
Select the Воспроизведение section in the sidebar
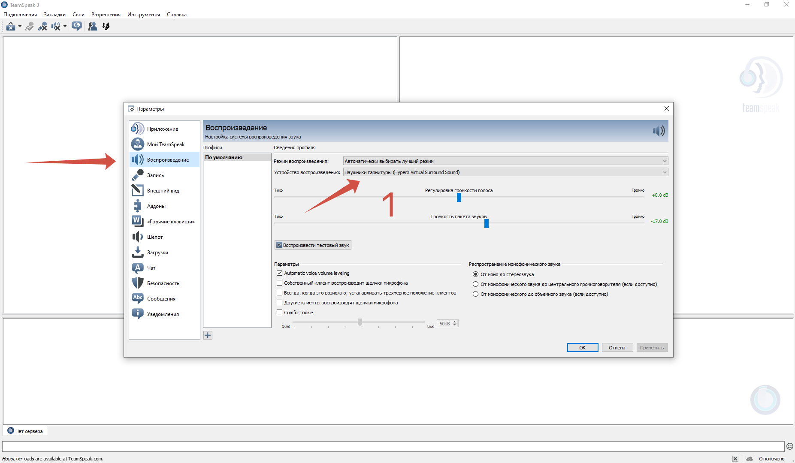(x=165, y=159)
